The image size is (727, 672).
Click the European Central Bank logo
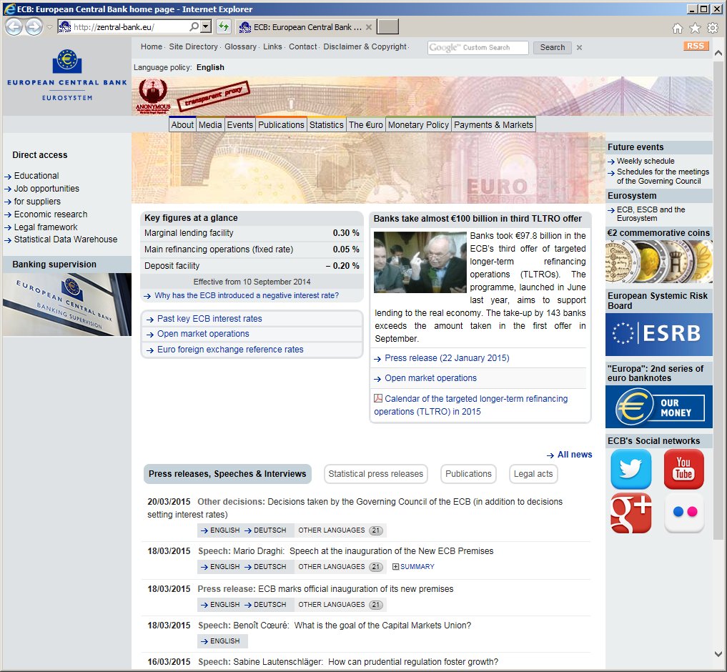click(66, 75)
